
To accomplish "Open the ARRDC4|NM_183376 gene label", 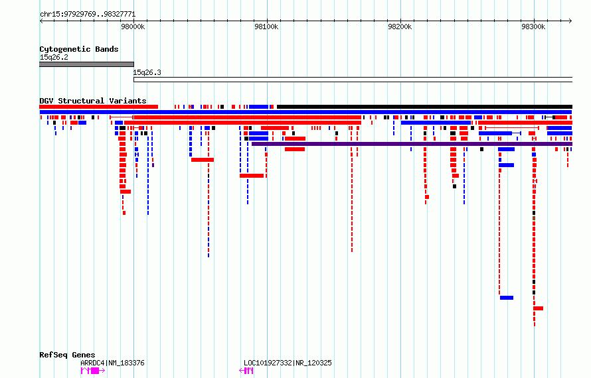I will click(x=112, y=363).
